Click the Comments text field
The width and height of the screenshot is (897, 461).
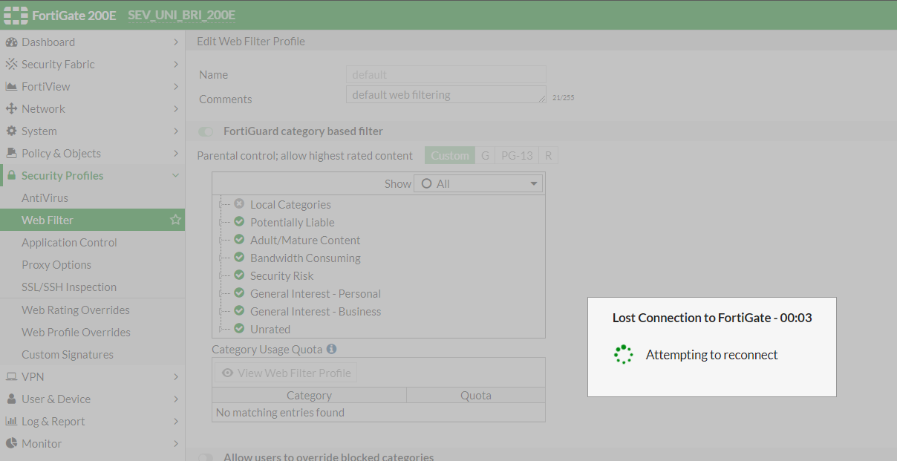click(x=446, y=94)
